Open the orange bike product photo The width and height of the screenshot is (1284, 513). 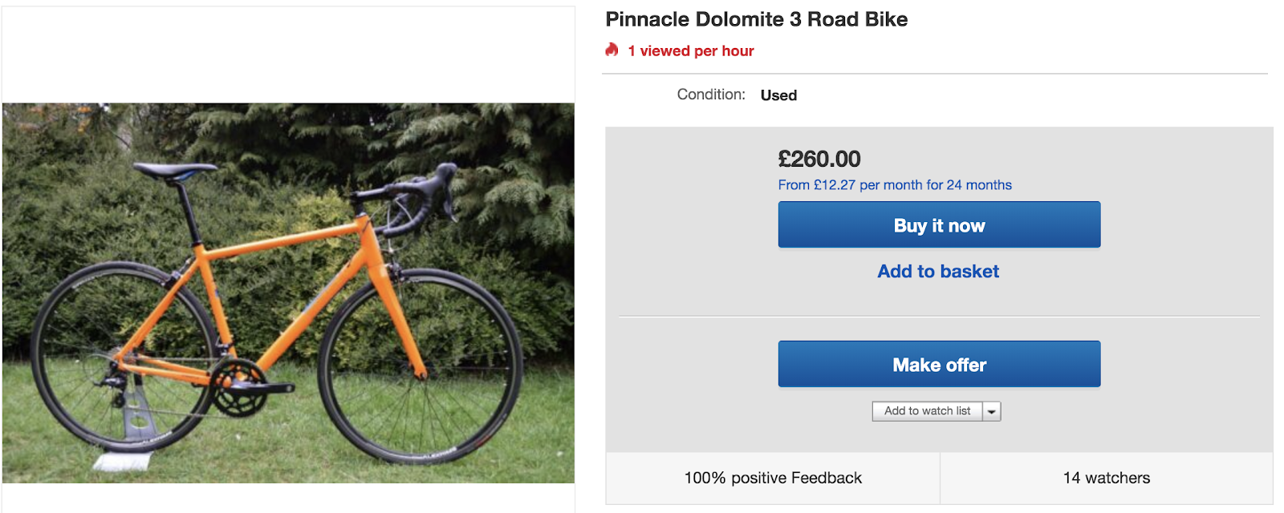tap(288, 293)
